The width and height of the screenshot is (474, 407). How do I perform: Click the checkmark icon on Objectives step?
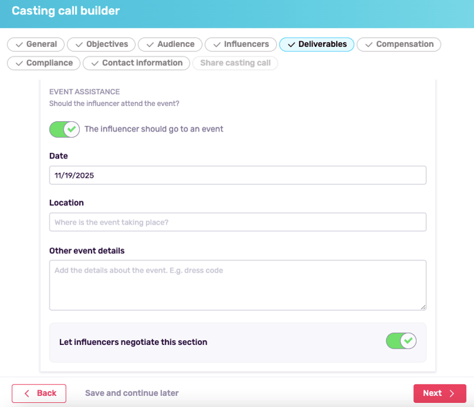78,45
